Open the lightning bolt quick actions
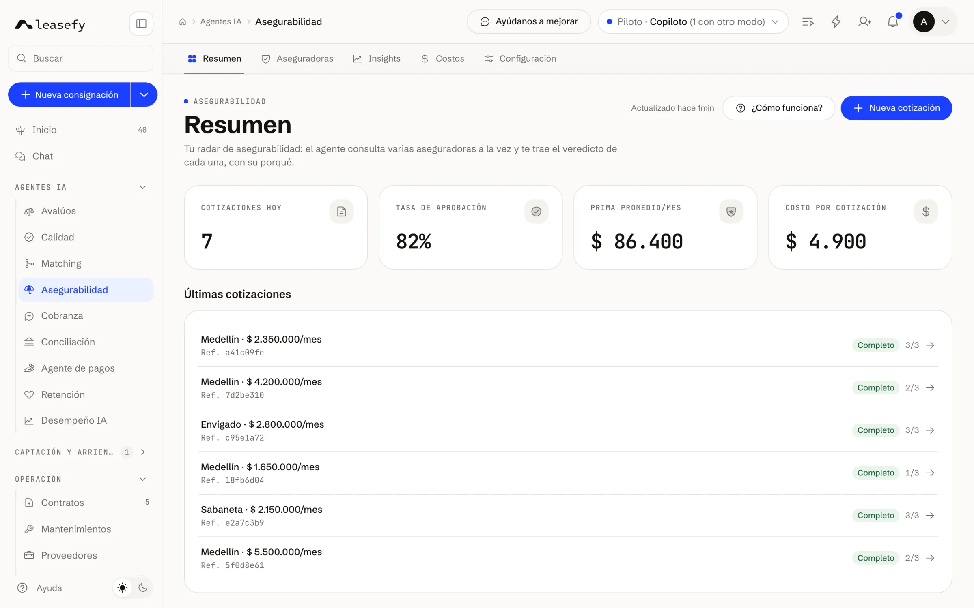The width and height of the screenshot is (974, 608). pos(836,22)
